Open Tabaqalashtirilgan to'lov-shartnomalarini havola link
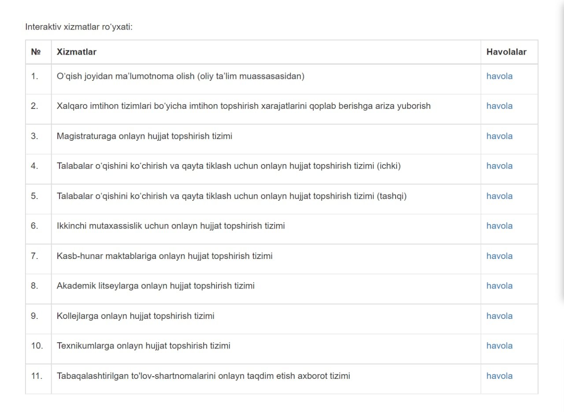564x412 pixels. [499, 376]
